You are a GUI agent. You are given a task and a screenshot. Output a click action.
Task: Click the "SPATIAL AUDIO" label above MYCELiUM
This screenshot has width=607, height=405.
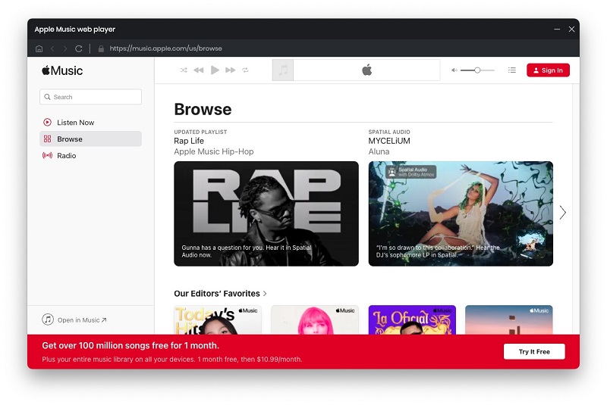[x=389, y=132]
